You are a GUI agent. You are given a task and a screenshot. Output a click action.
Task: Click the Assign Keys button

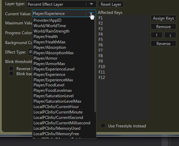[x=163, y=18]
